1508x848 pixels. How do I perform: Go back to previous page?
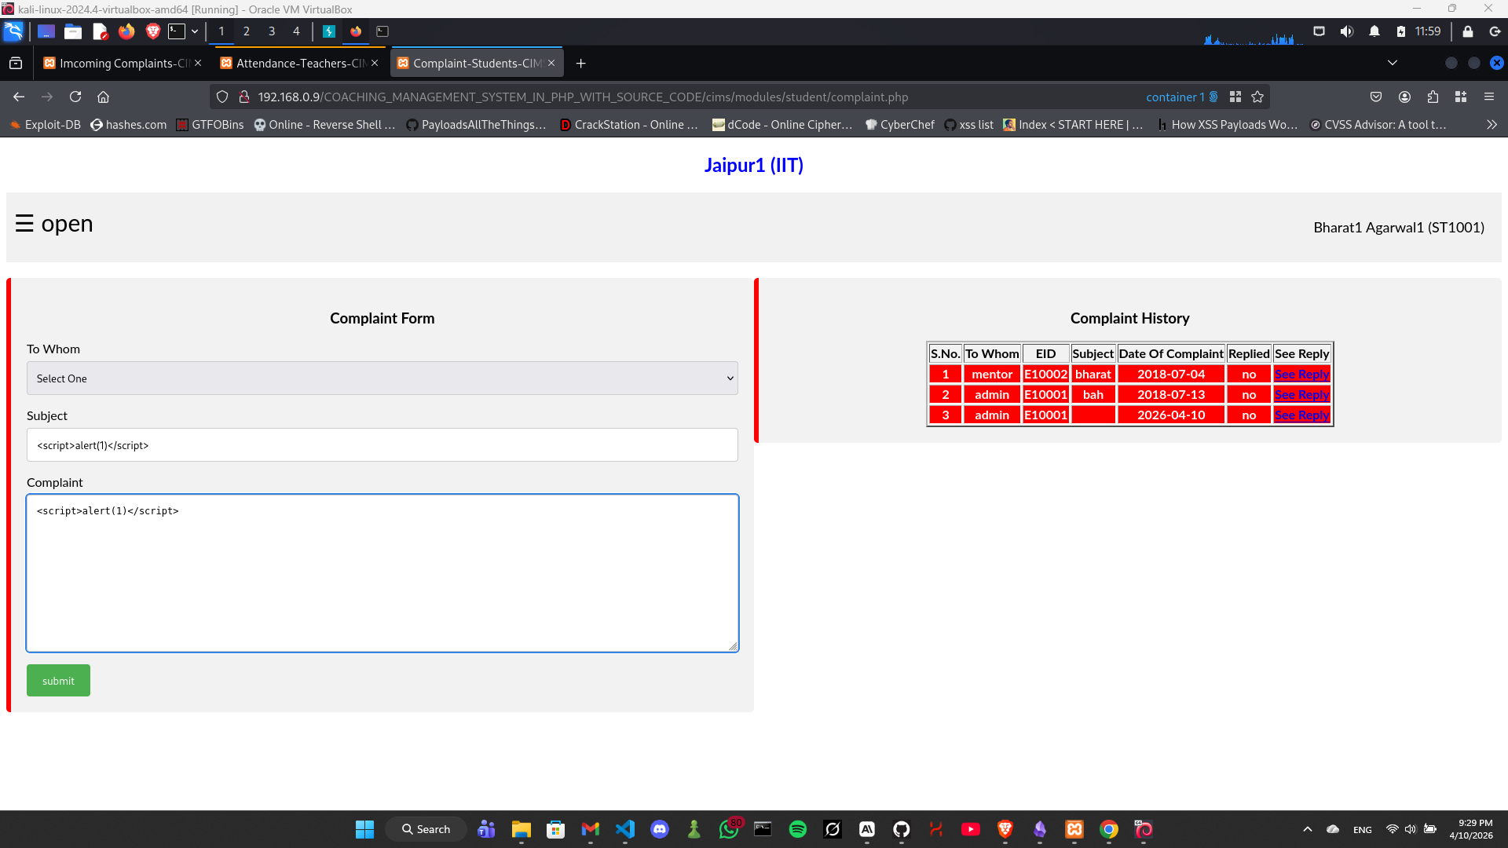pos(19,97)
